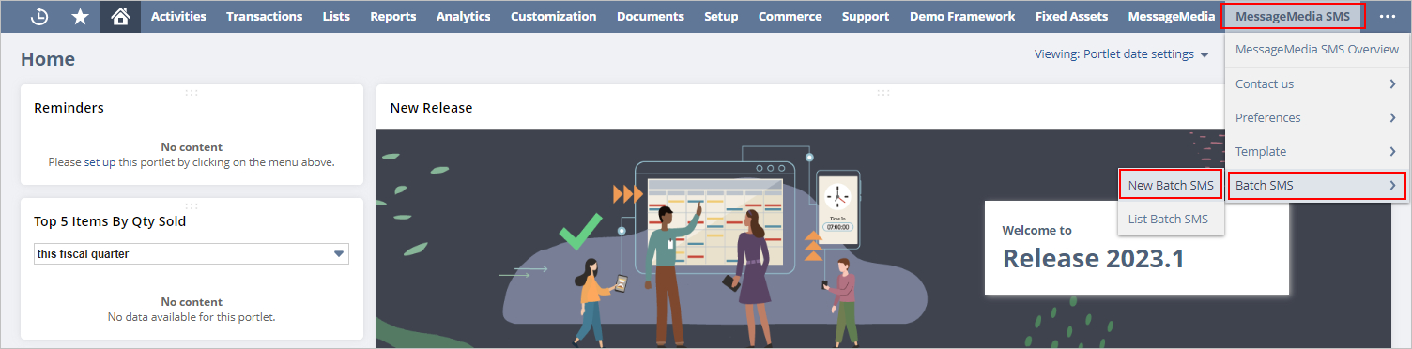Open the Shortcuts star icon

[x=80, y=17]
